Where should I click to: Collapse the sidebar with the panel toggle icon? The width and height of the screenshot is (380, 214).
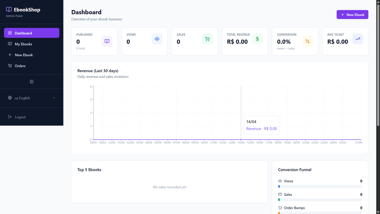click(x=32, y=82)
